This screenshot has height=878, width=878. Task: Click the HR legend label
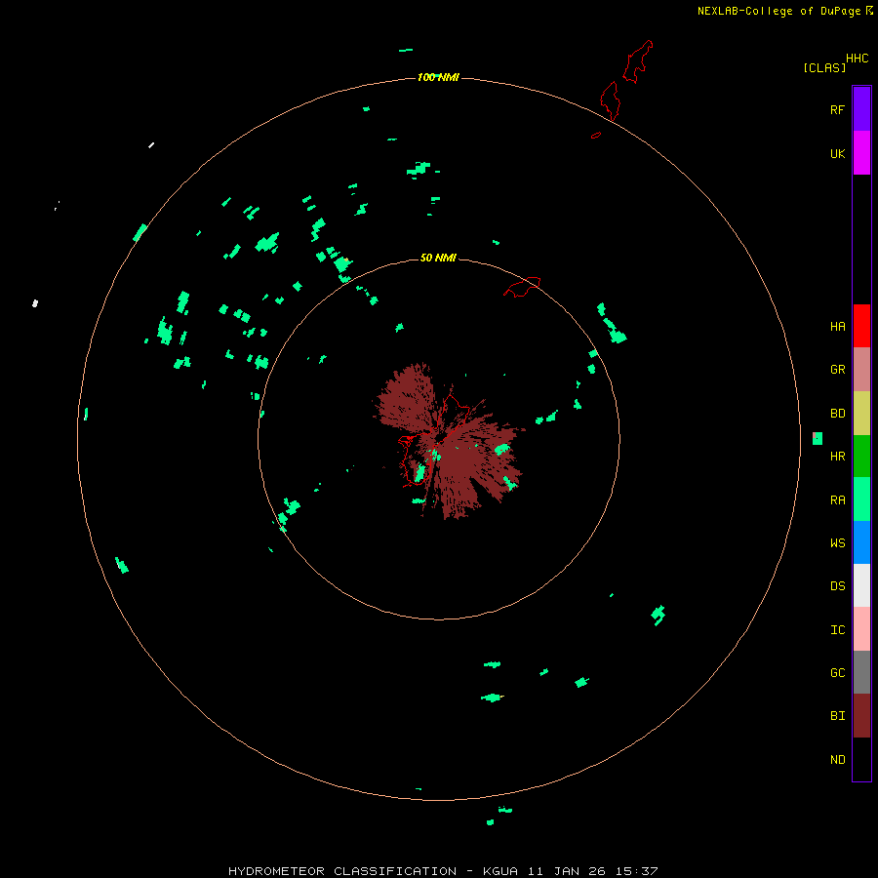[837, 457]
